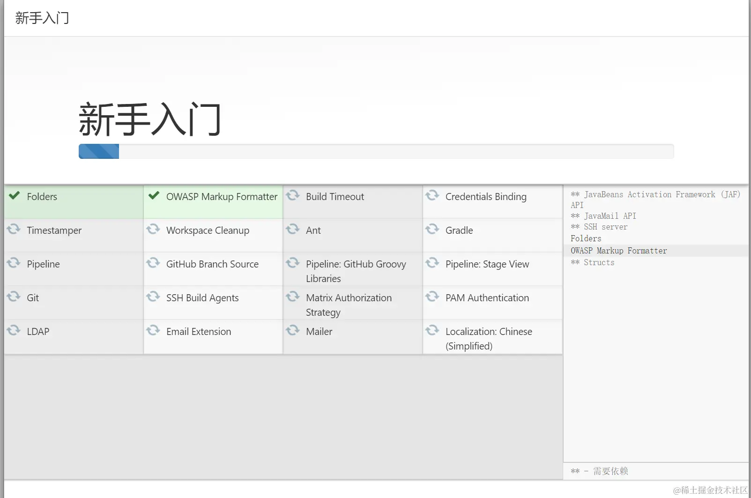Click the pending sync icon beside Git
The height and width of the screenshot is (498, 751).
pyautogui.click(x=14, y=296)
